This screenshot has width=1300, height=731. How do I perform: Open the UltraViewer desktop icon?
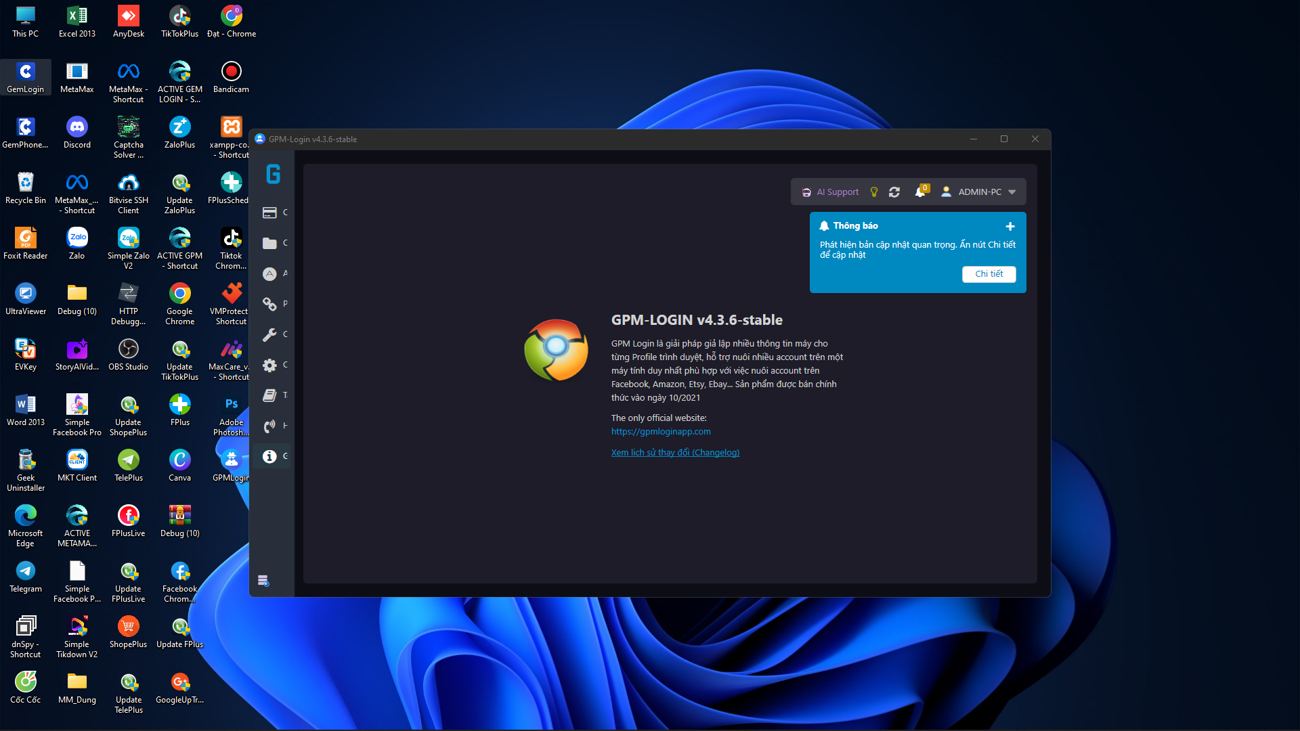[26, 299]
